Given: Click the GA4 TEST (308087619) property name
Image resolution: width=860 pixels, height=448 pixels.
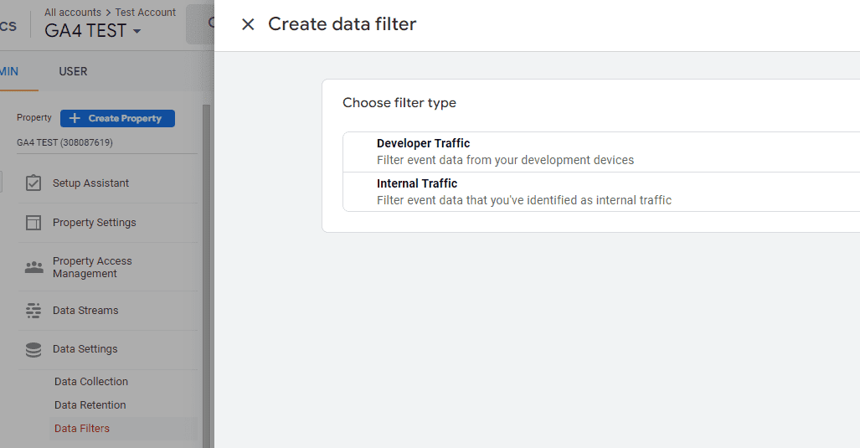Looking at the screenshot, I should click(x=64, y=142).
